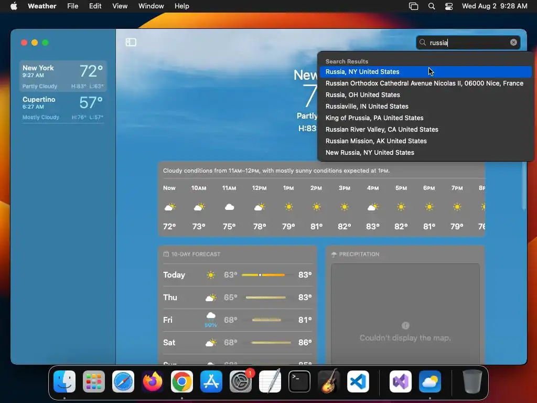The width and height of the screenshot is (537, 403).
Task: Click the precipitation map area
Action: coord(405,314)
